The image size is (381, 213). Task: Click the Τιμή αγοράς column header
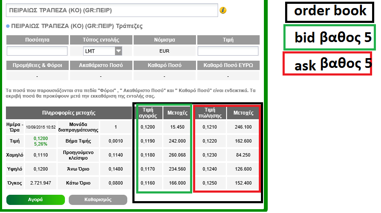(x=148, y=113)
